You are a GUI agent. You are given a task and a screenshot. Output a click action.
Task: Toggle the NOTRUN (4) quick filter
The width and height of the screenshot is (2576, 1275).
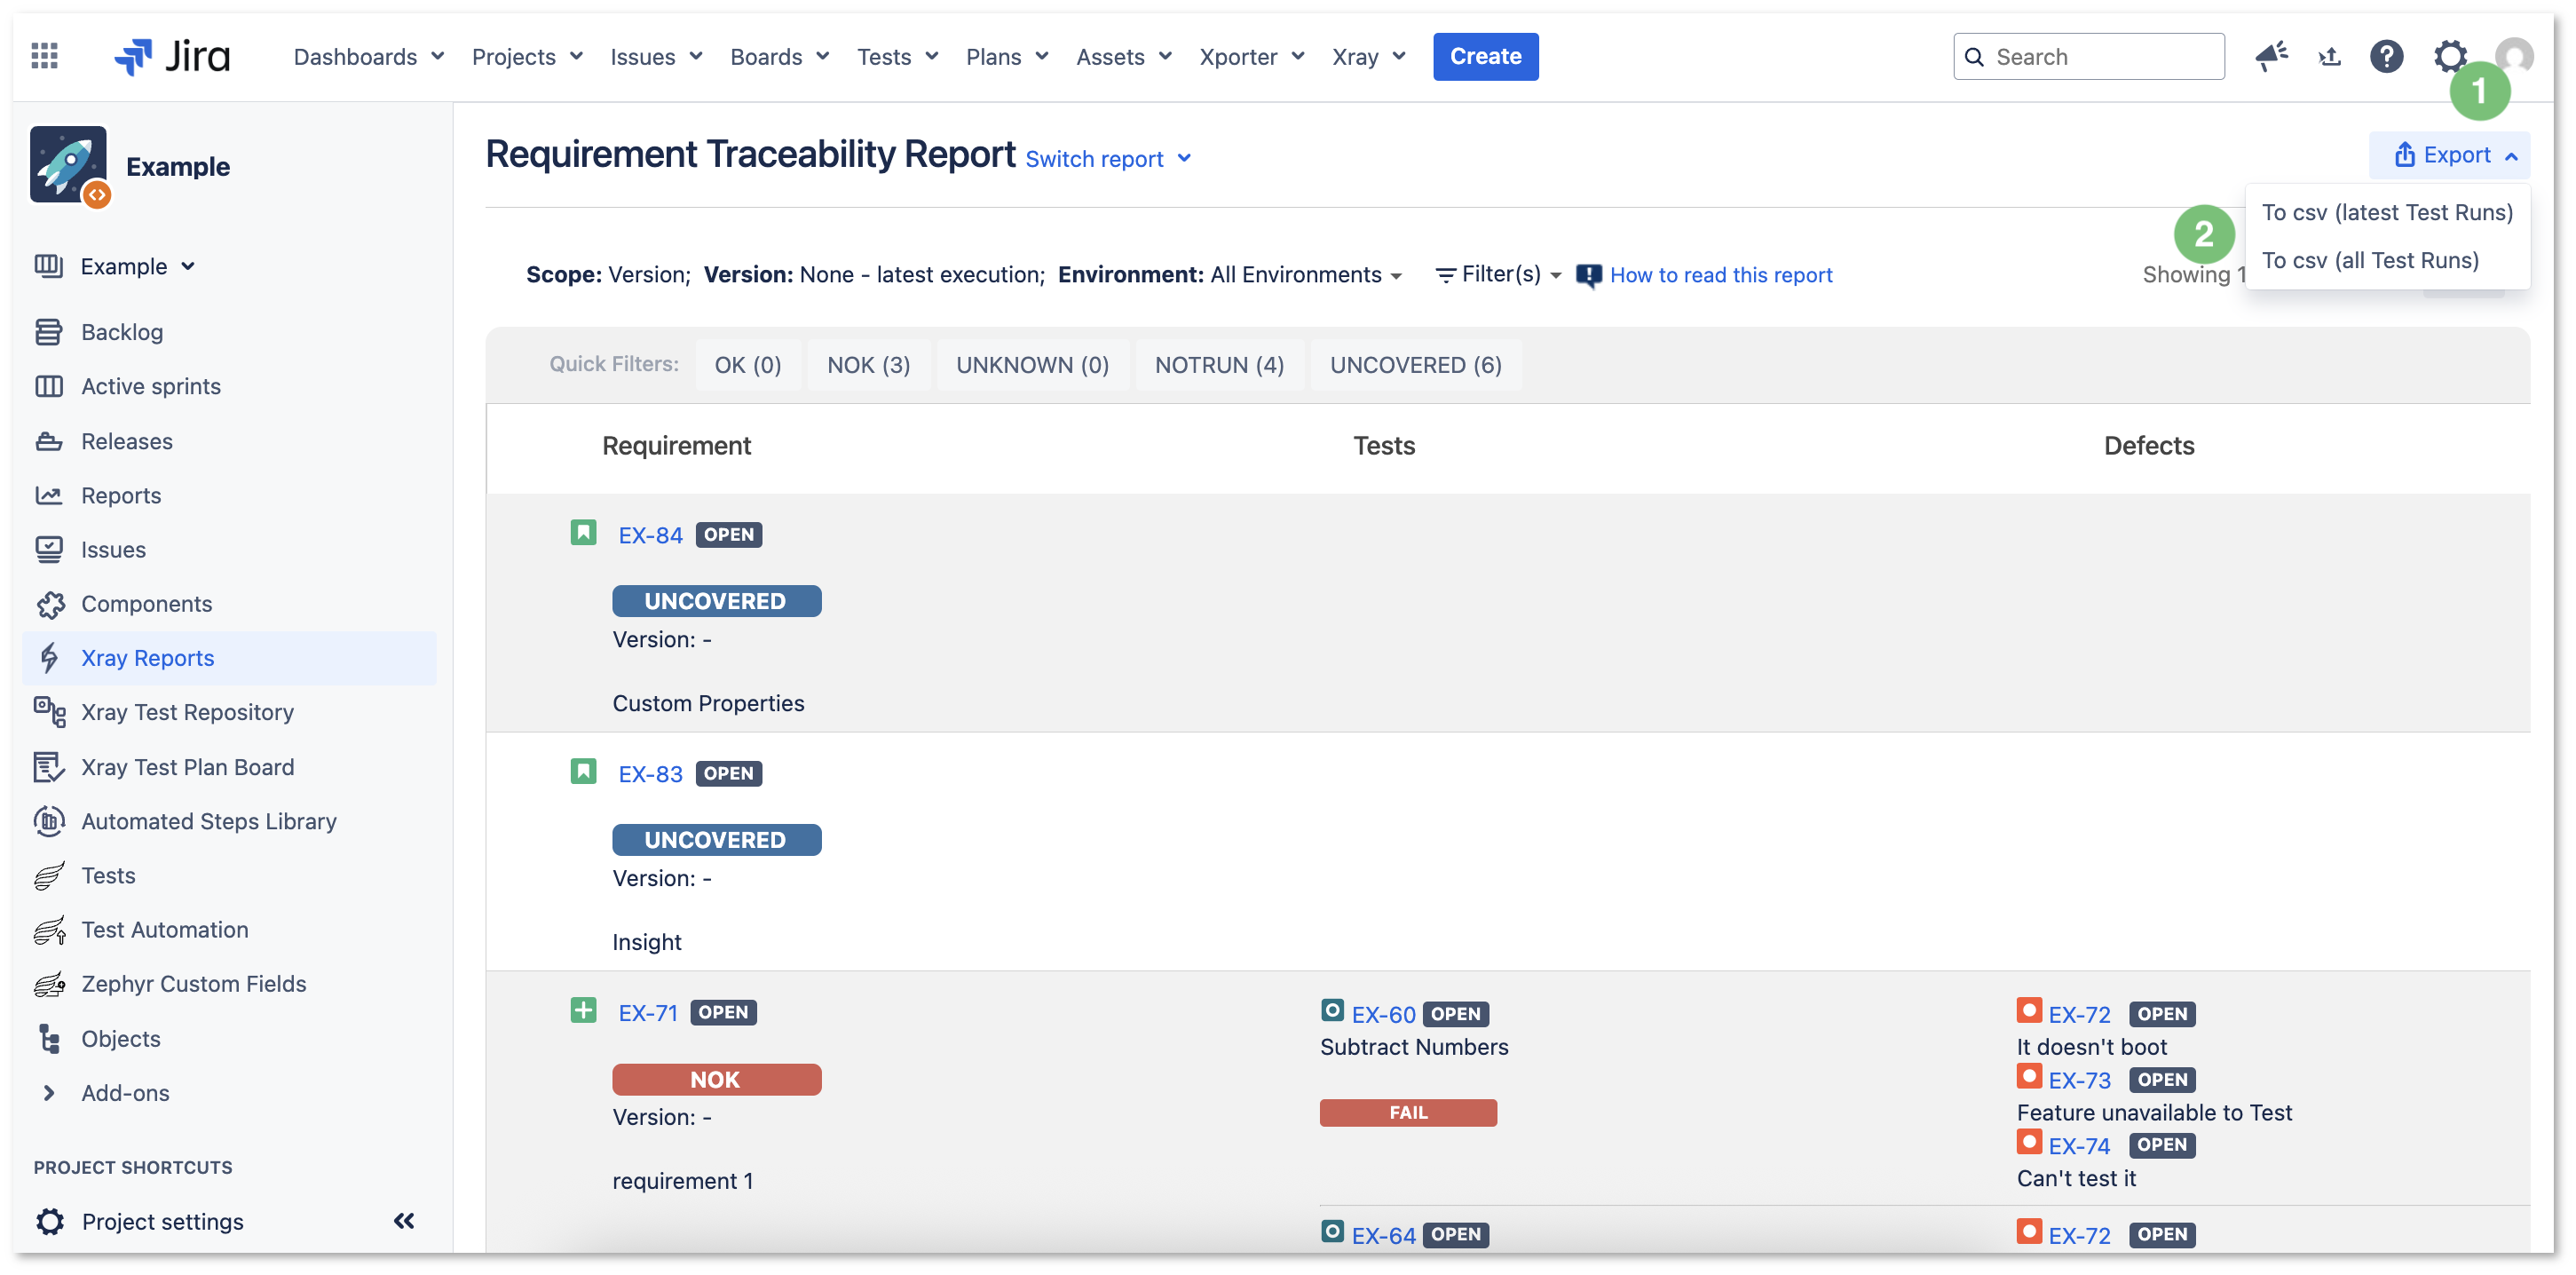pyautogui.click(x=1219, y=365)
